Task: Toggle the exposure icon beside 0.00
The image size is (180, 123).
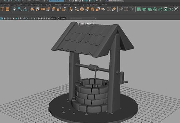Action: coord(49,18)
